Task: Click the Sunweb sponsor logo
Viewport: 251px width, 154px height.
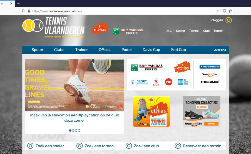Action: pyautogui.click(x=156, y=82)
